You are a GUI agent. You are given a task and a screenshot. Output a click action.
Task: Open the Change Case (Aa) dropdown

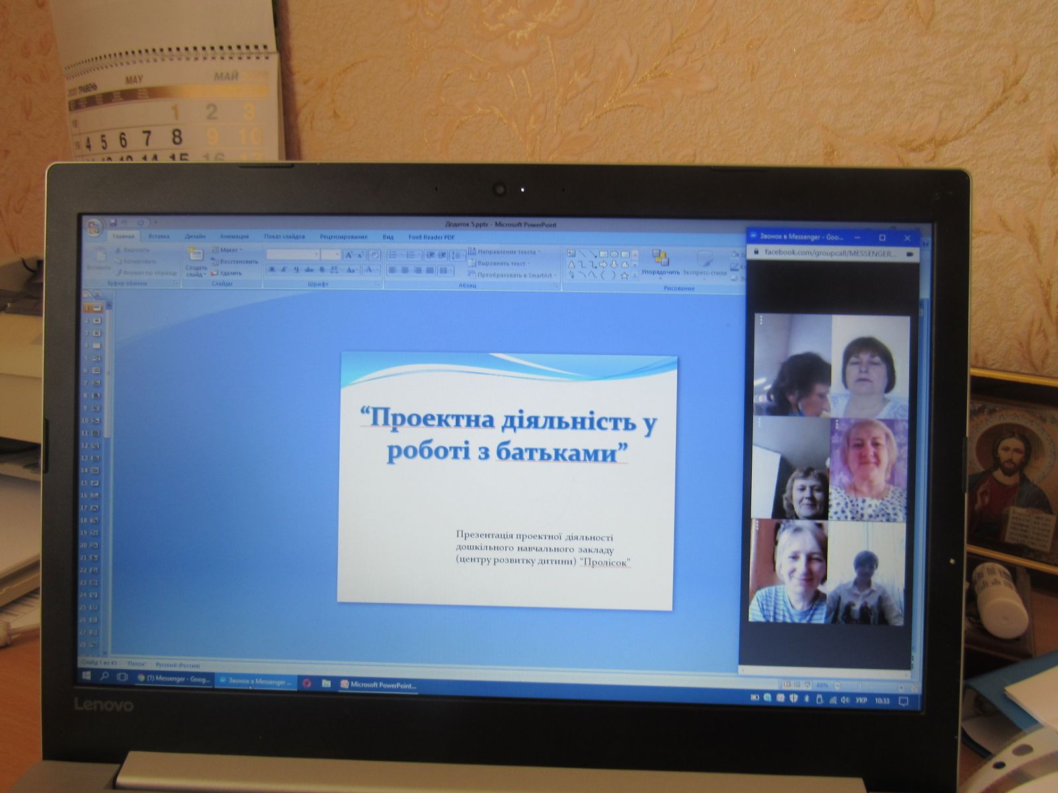[352, 270]
